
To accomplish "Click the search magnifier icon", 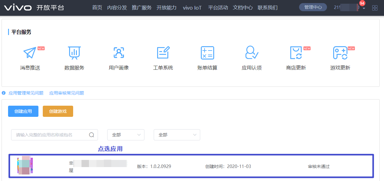I will pos(91,135).
